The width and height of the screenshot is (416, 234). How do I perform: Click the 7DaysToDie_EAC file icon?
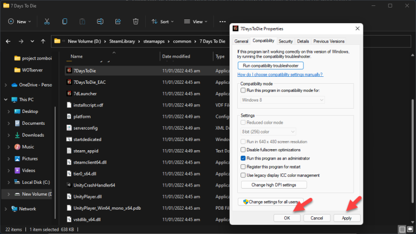[69, 82]
